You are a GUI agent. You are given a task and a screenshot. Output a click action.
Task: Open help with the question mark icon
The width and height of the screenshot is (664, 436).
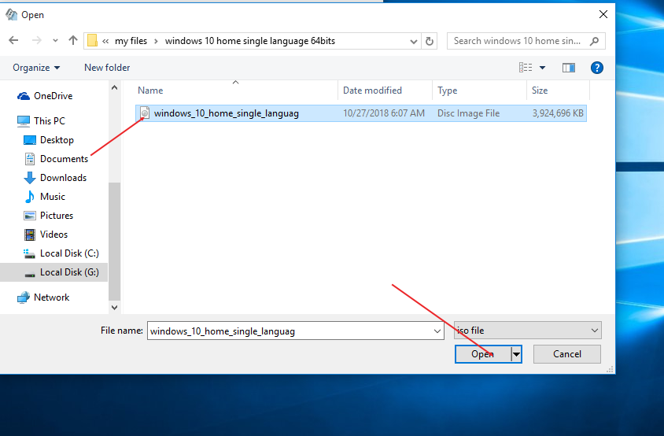pyautogui.click(x=597, y=68)
